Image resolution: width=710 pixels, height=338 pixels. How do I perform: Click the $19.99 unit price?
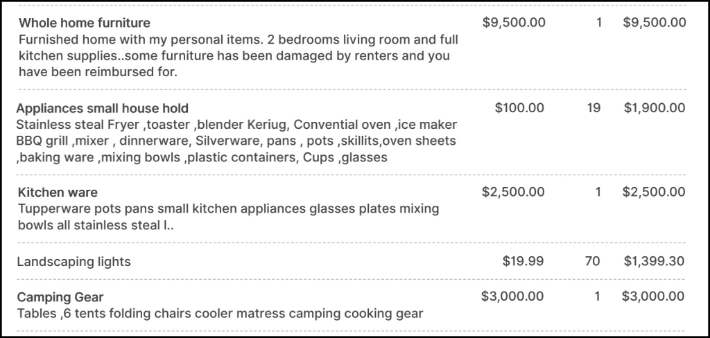point(523,261)
